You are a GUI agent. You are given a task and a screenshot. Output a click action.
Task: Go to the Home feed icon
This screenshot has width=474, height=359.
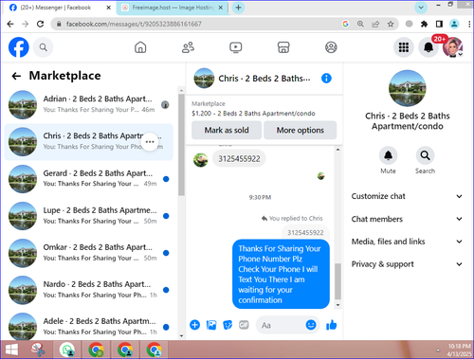[140, 47]
